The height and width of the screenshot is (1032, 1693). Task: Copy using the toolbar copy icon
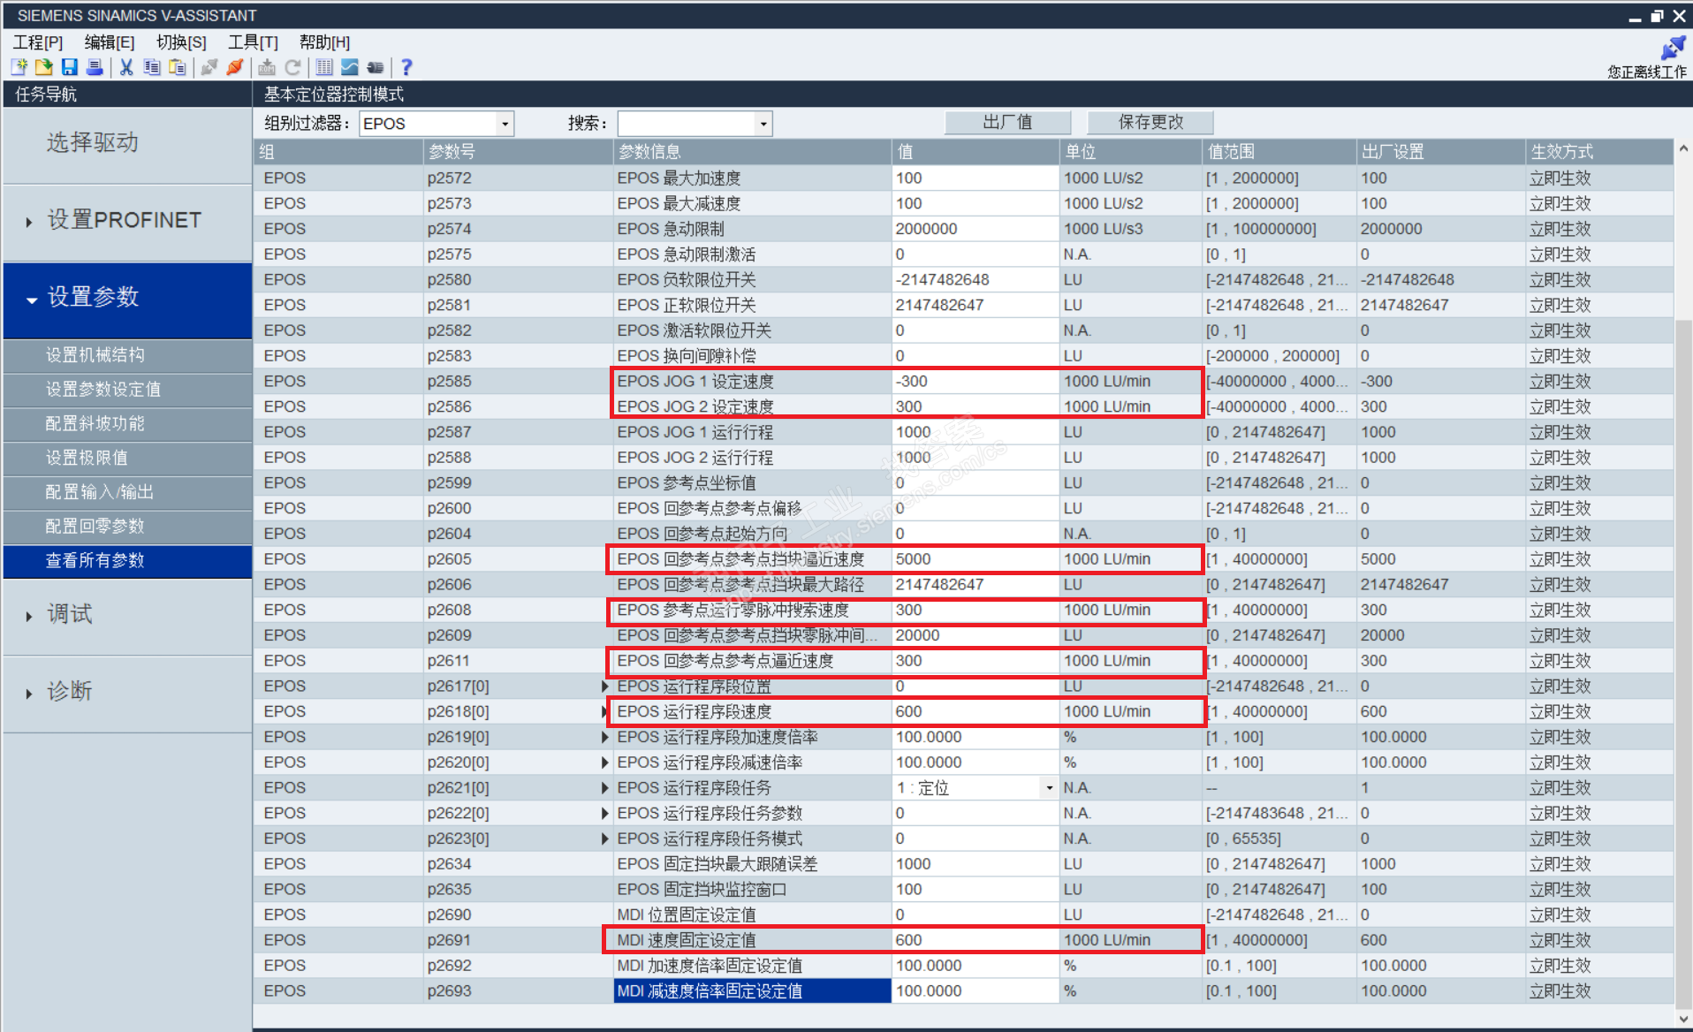pos(152,67)
